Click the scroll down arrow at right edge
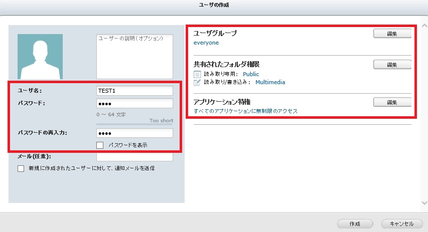This screenshot has width=428, height=232. coord(424,203)
